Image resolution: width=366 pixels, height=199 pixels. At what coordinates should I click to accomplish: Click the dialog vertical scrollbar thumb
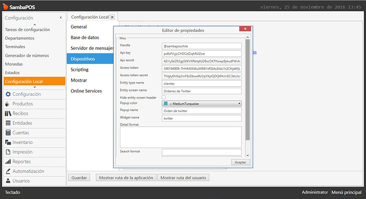click(248, 90)
